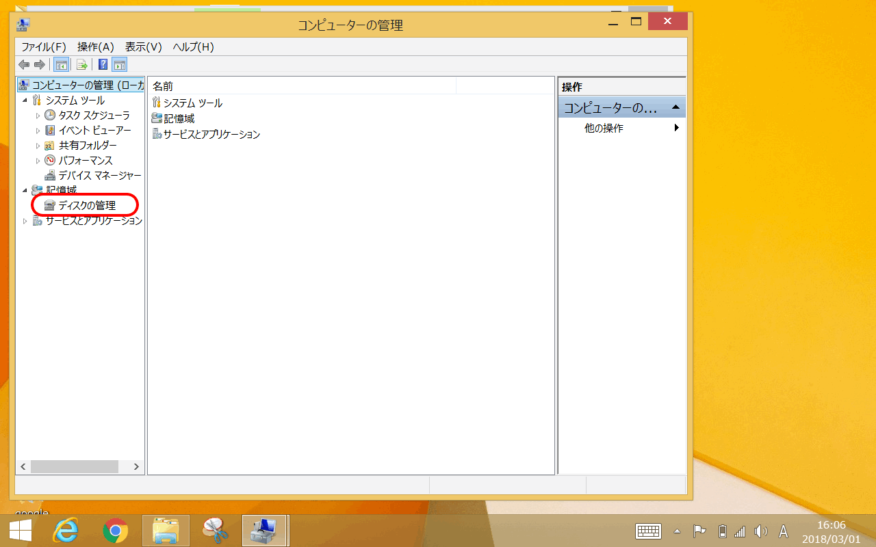Open File Explorer from the taskbar

(x=166, y=531)
